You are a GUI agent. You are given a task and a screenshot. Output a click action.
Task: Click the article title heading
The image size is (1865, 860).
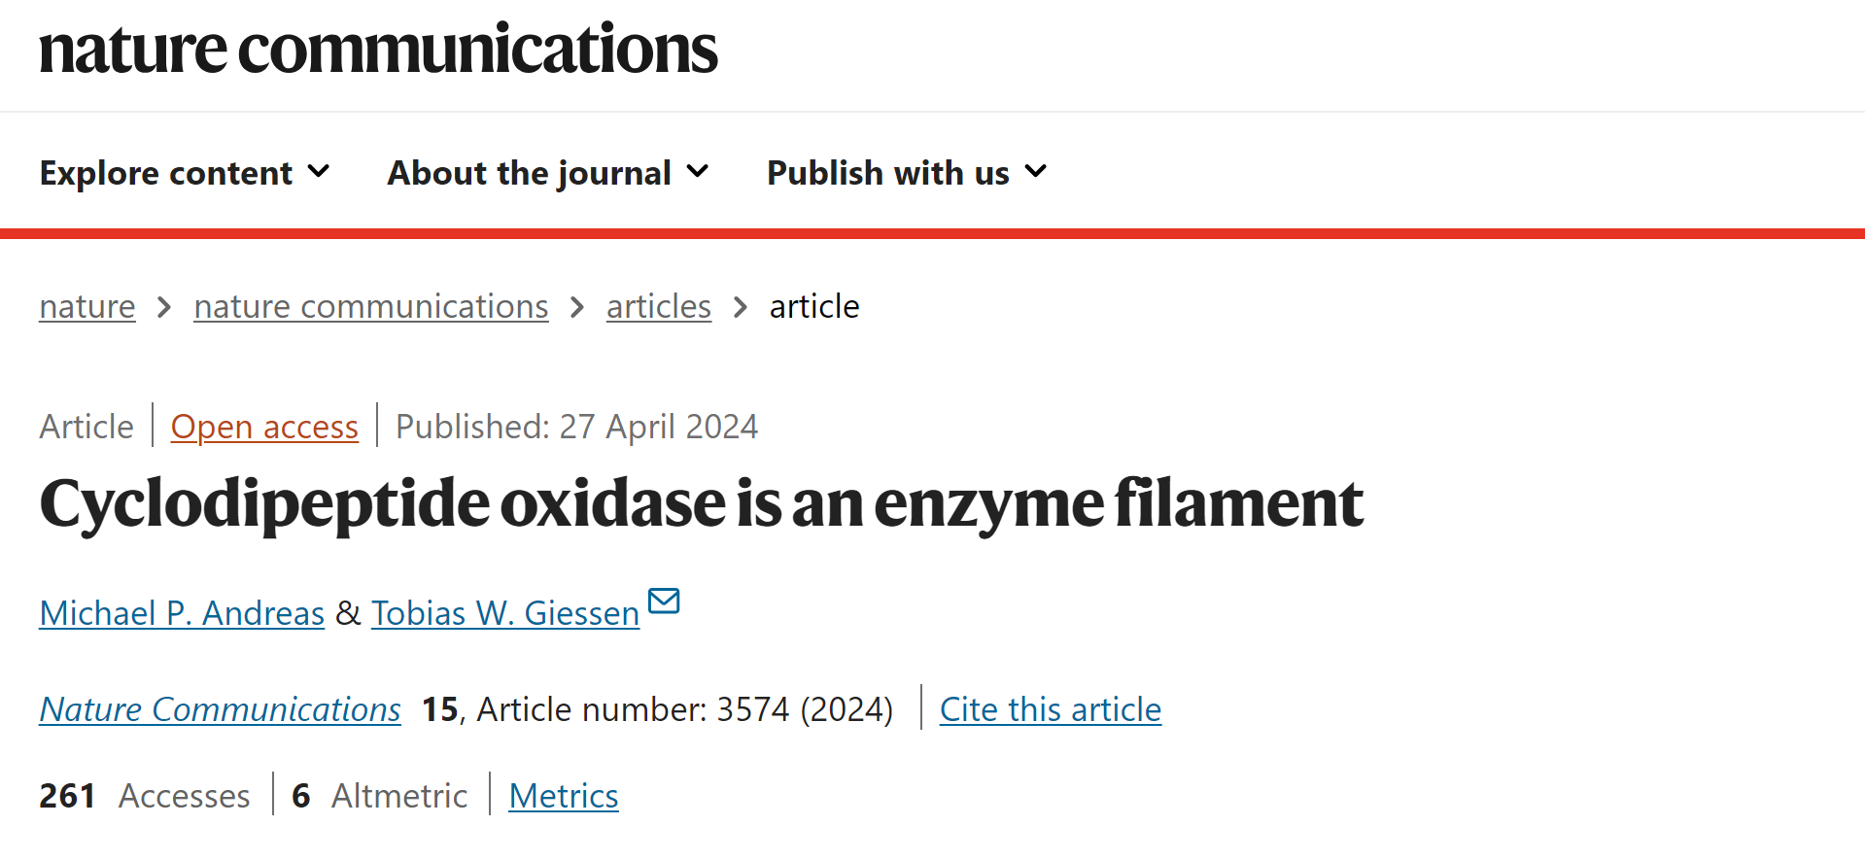tap(702, 504)
